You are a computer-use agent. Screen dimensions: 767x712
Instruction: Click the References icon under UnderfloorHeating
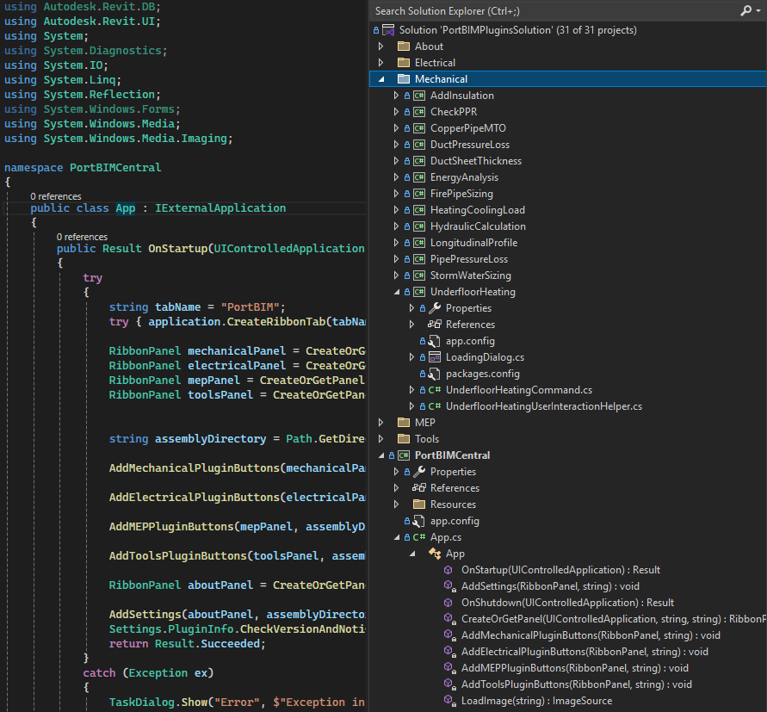pos(435,325)
